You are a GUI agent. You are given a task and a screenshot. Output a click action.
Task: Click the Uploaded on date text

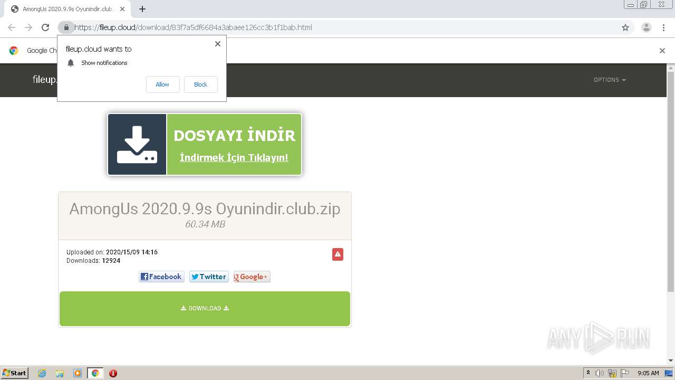coord(112,252)
